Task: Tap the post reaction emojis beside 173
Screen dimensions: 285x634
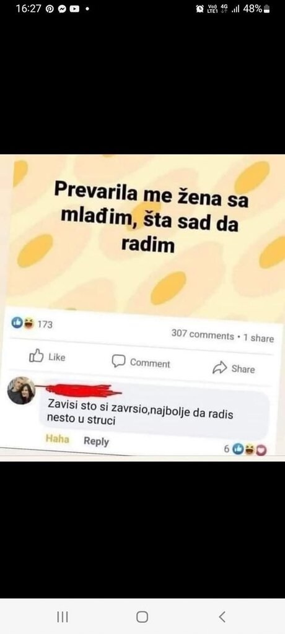Action: tap(23, 323)
